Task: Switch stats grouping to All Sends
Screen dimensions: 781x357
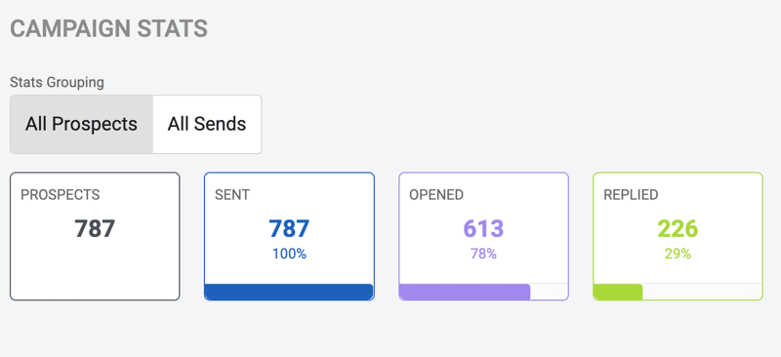Action: (x=207, y=124)
